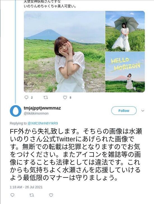Open the @XitlC0NnN6YIkR9 mention link
Screen dimensions: 154x204
[x=43, y=123]
